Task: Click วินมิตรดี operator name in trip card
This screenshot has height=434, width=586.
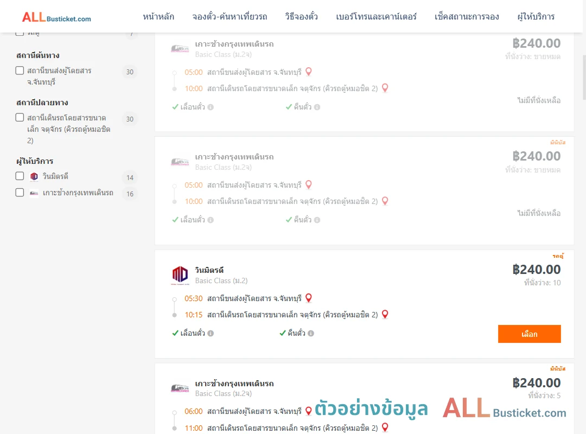Action: [209, 270]
